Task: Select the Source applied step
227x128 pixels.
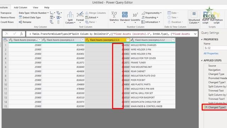Action: [212, 66]
